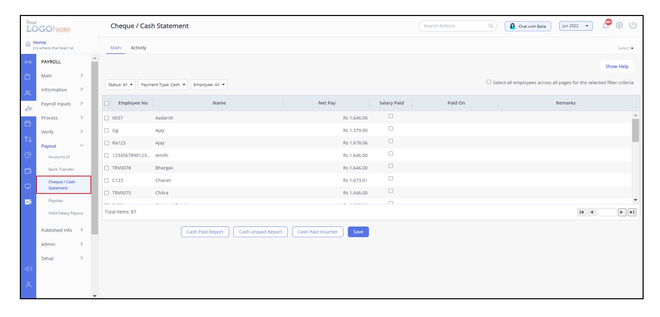Open Bank Transfer under Payout menu
The image size is (660, 317).
(x=61, y=169)
